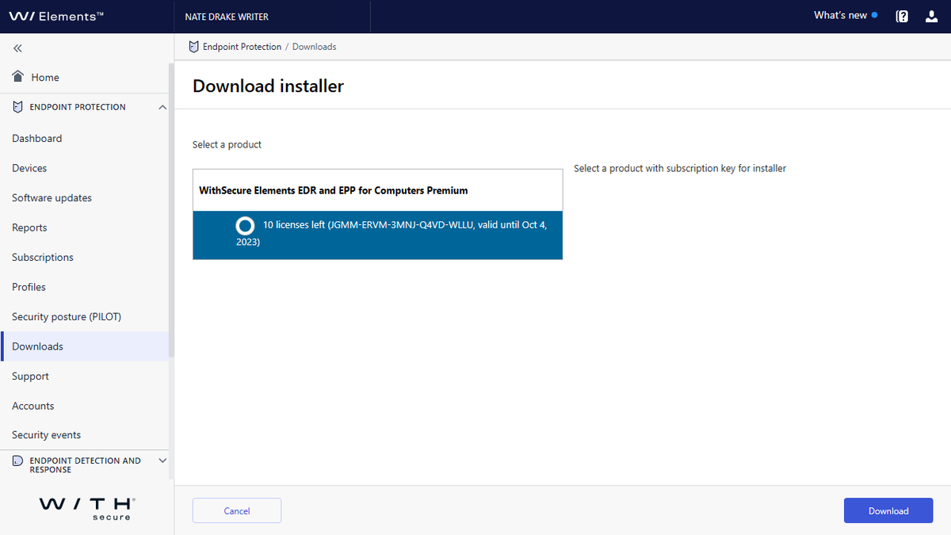Select the Home icon in sidebar

point(17,76)
